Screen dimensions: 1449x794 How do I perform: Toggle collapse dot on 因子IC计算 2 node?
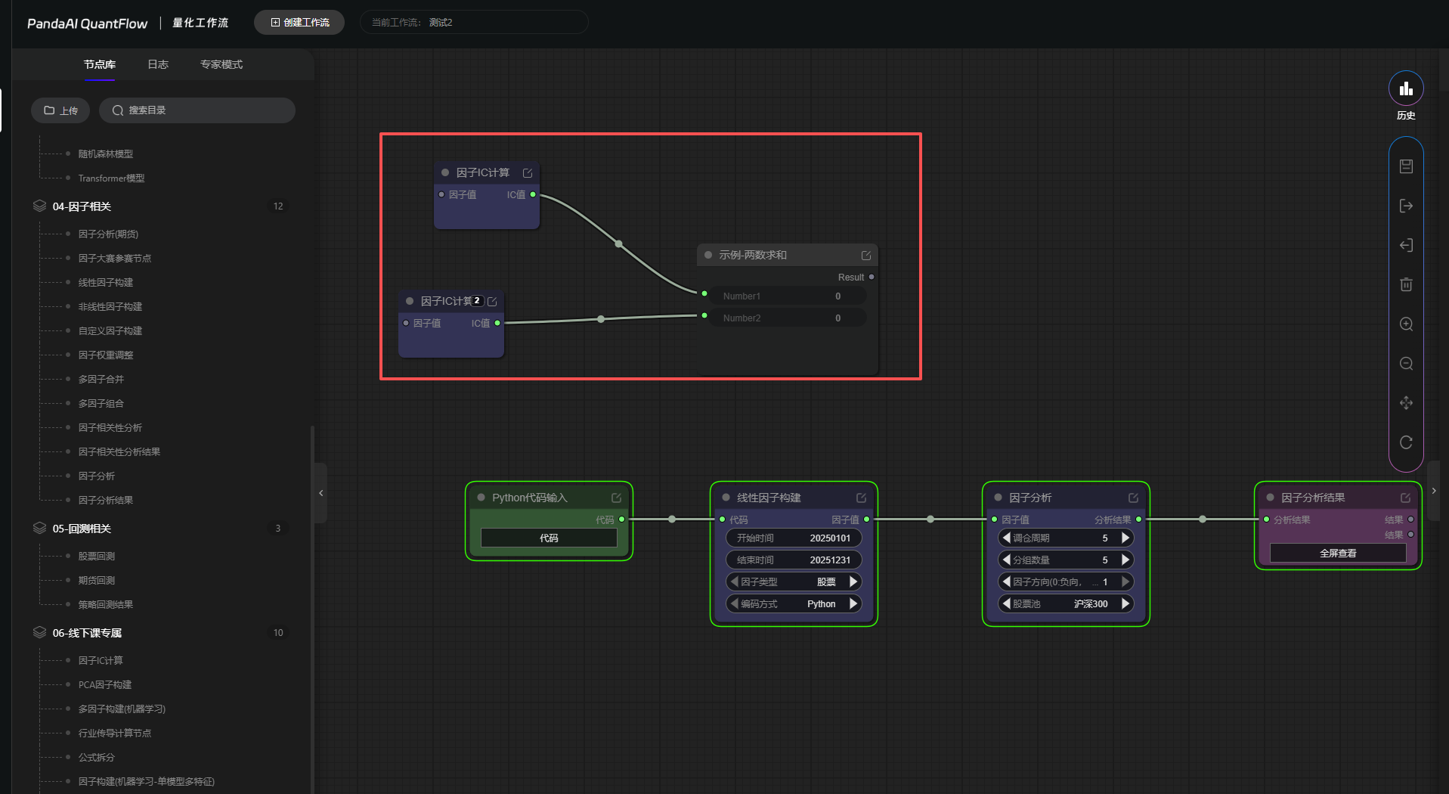pyautogui.click(x=410, y=301)
